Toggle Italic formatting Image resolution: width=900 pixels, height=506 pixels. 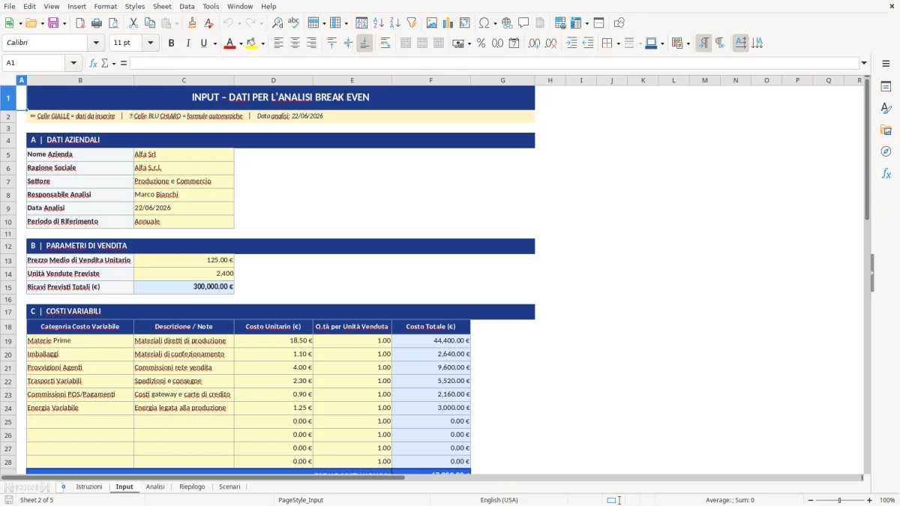click(187, 43)
